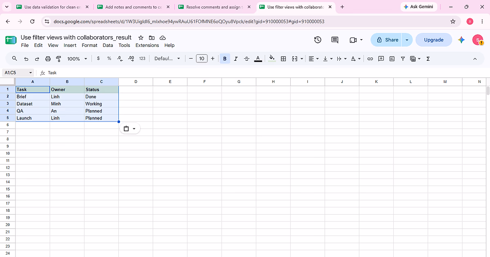This screenshot has height=257, width=490.
Task: Collapse the toolbar menus chevron
Action: 475,59
